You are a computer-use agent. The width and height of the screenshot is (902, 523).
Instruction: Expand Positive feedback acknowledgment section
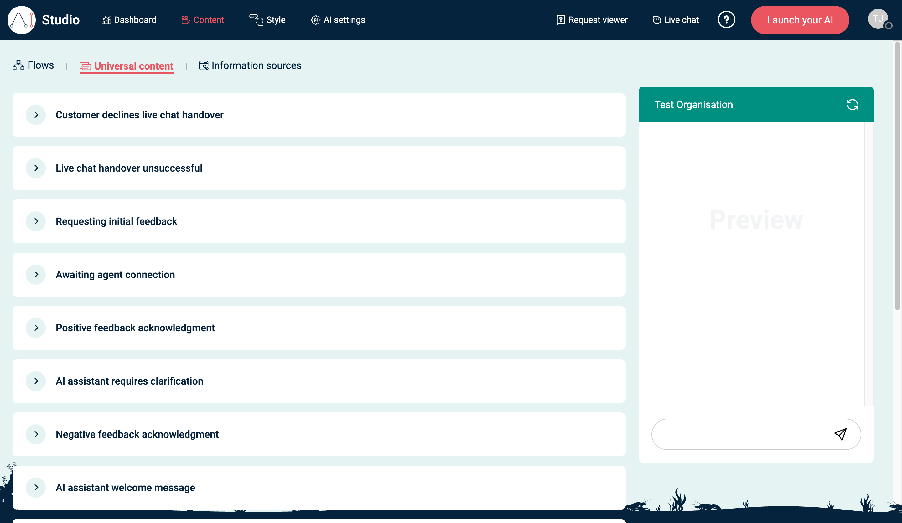tap(36, 328)
